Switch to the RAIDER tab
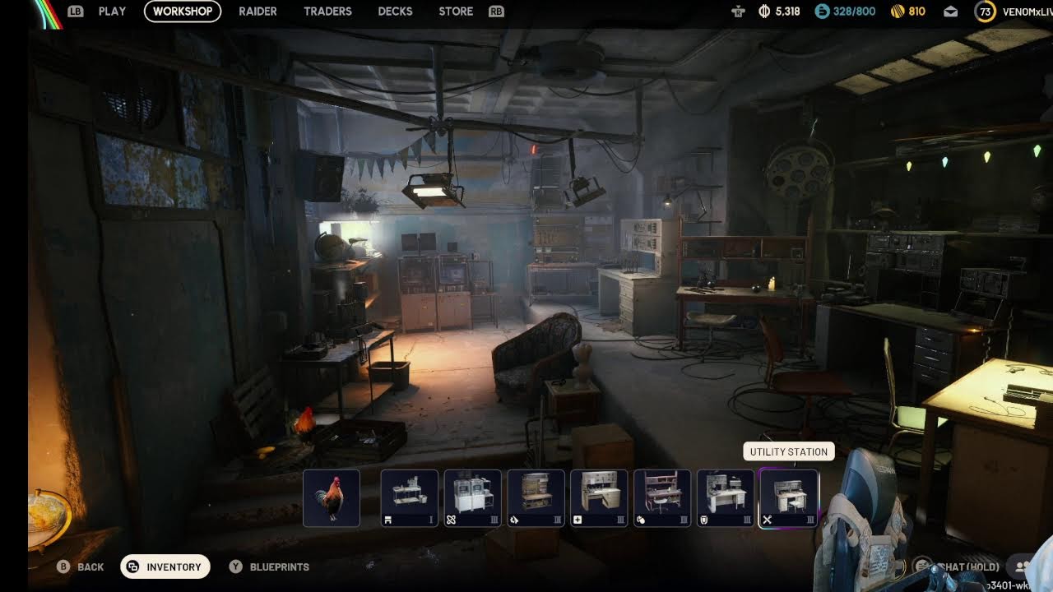 click(257, 12)
